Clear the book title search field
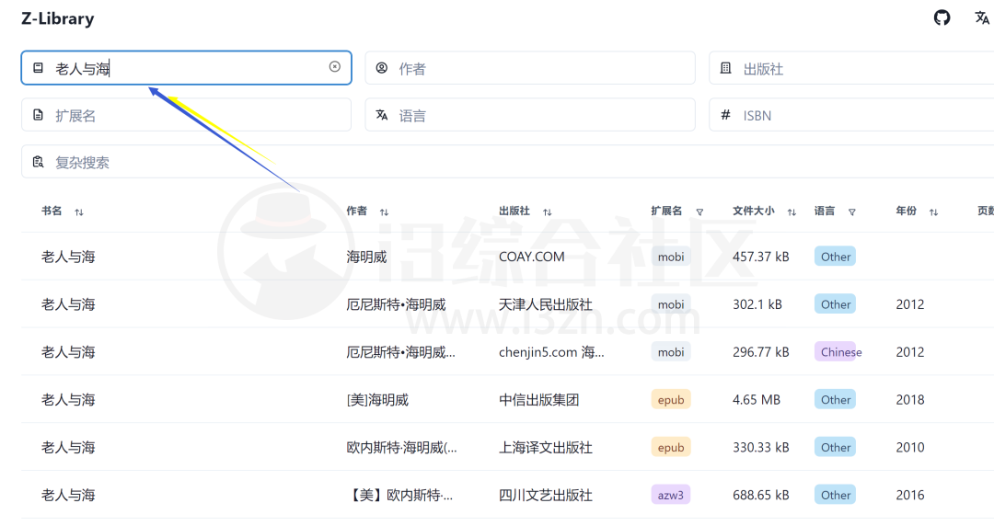Image resolution: width=994 pixels, height=526 pixels. pyautogui.click(x=335, y=66)
